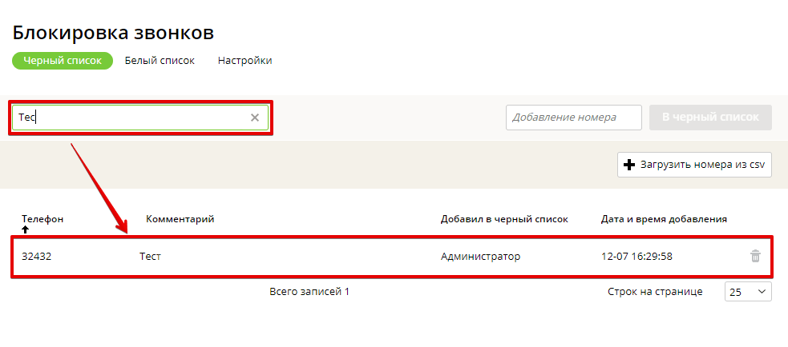This screenshot has width=788, height=347.
Task: Sort by Дата и время добавления header
Action: click(664, 219)
